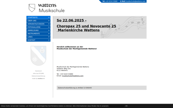
Task: Click the arrow next to ÜBER UNS
Action: point(49,21)
